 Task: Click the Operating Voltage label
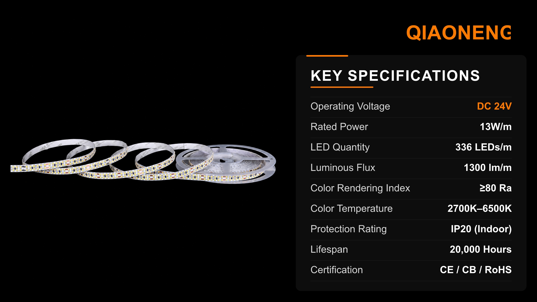[350, 106]
